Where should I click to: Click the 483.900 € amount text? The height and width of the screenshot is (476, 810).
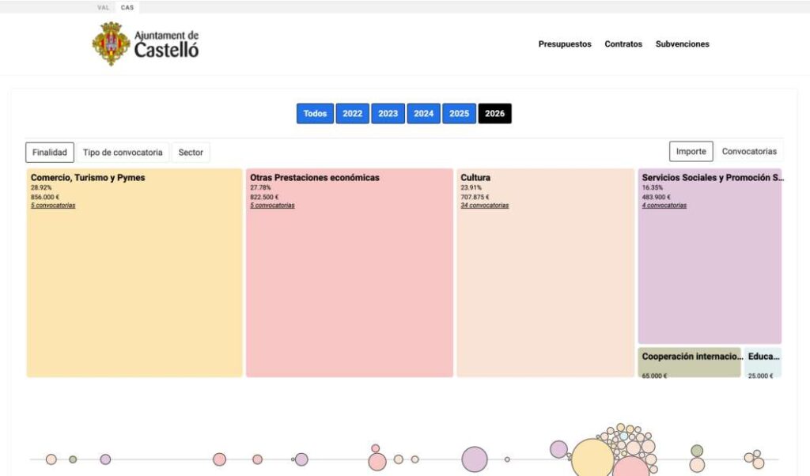(x=656, y=197)
